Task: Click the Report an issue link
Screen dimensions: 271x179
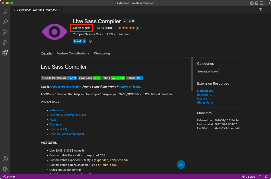Action: tap(130, 87)
